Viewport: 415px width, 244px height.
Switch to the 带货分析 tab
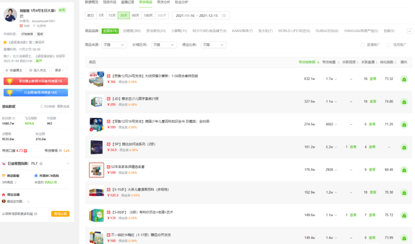(x=164, y=2)
